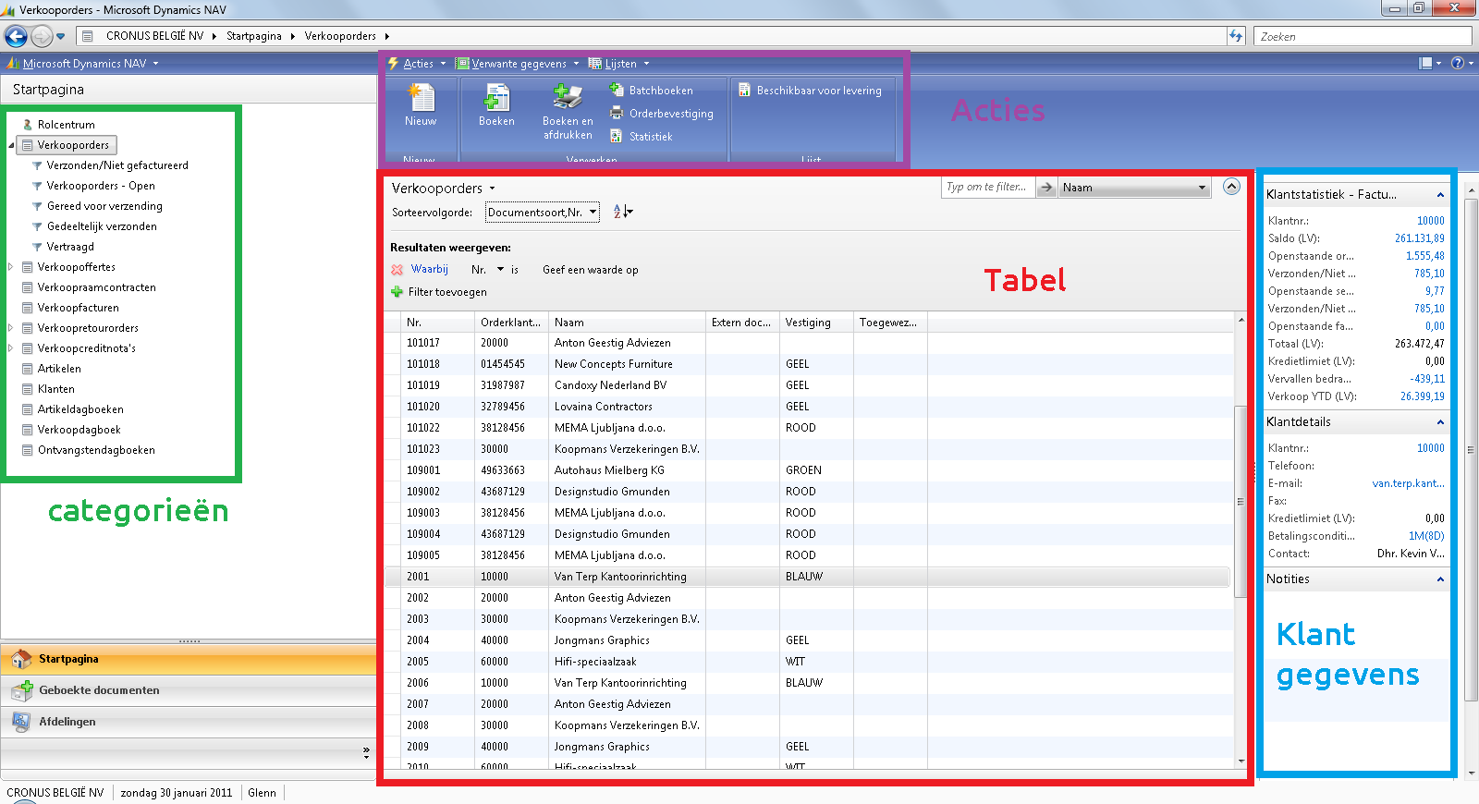Open the help icon menu
This screenshot has height=804, width=1479.
point(1461,63)
